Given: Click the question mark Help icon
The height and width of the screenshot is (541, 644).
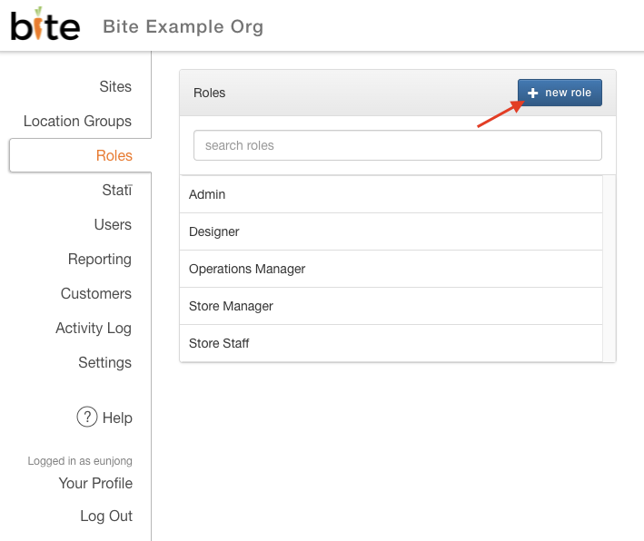Looking at the screenshot, I should [x=86, y=418].
